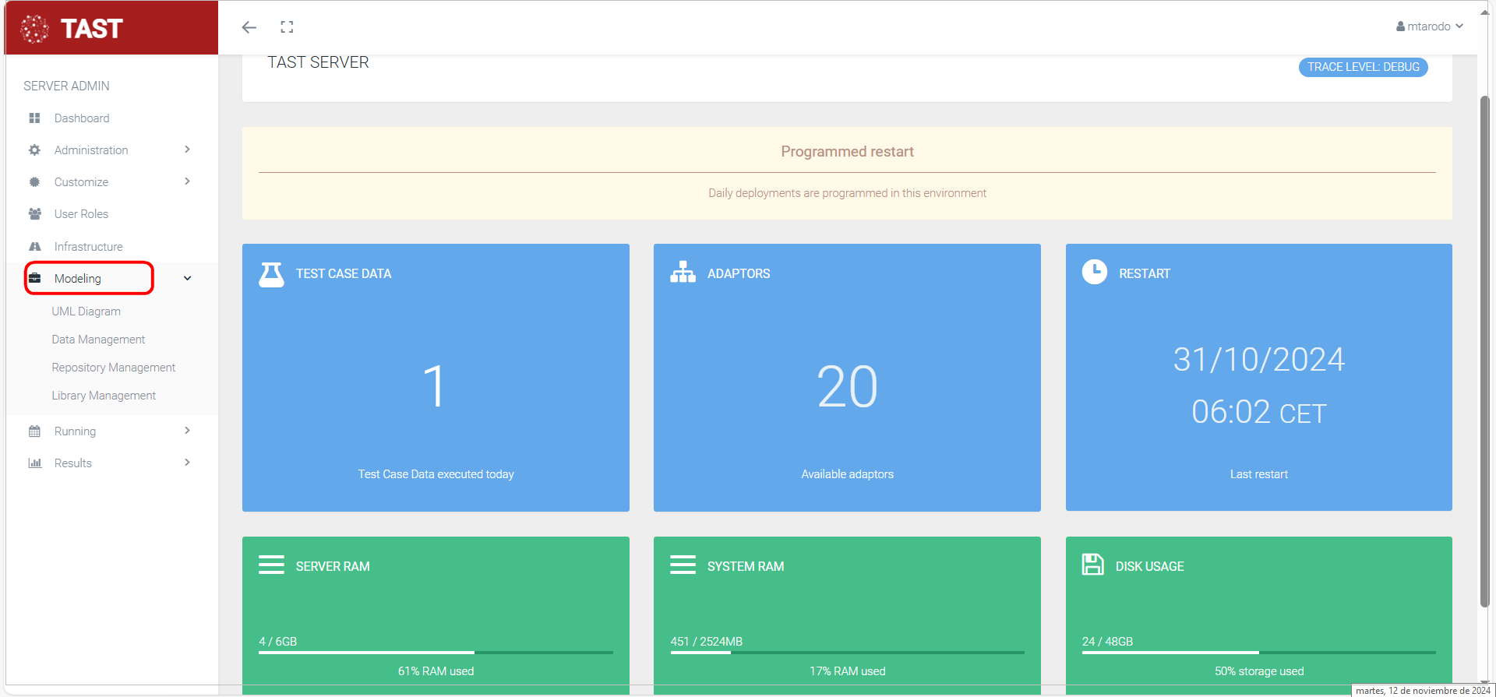Click the Disk Usage floppy icon
1496x697 pixels.
tap(1092, 565)
